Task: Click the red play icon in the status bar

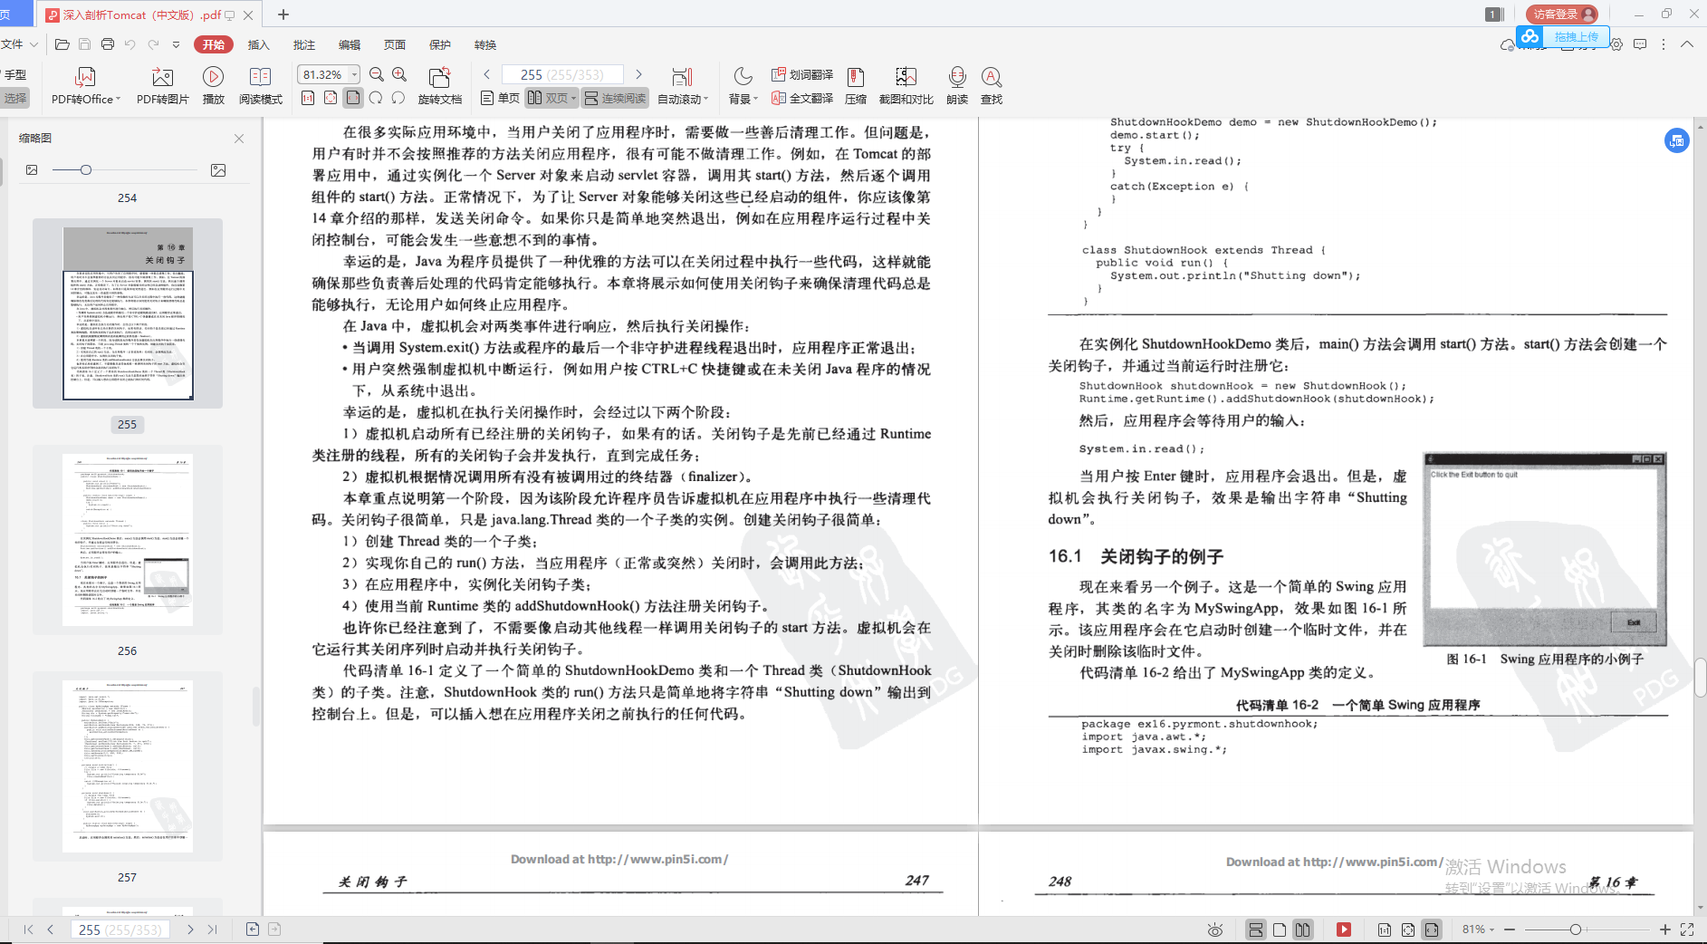Action: coord(1344,930)
